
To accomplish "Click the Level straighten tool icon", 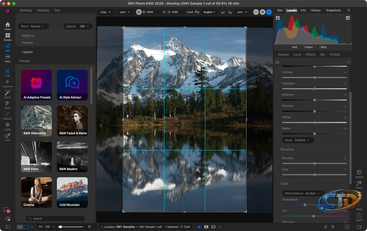I will 197,12.
